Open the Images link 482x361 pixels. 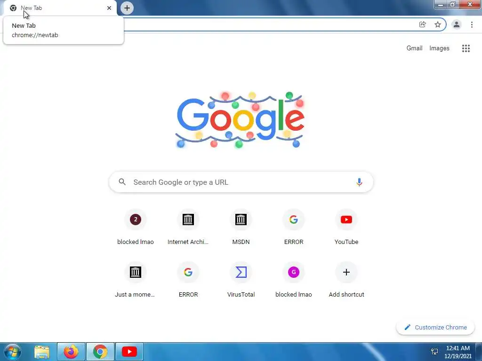pyautogui.click(x=439, y=48)
